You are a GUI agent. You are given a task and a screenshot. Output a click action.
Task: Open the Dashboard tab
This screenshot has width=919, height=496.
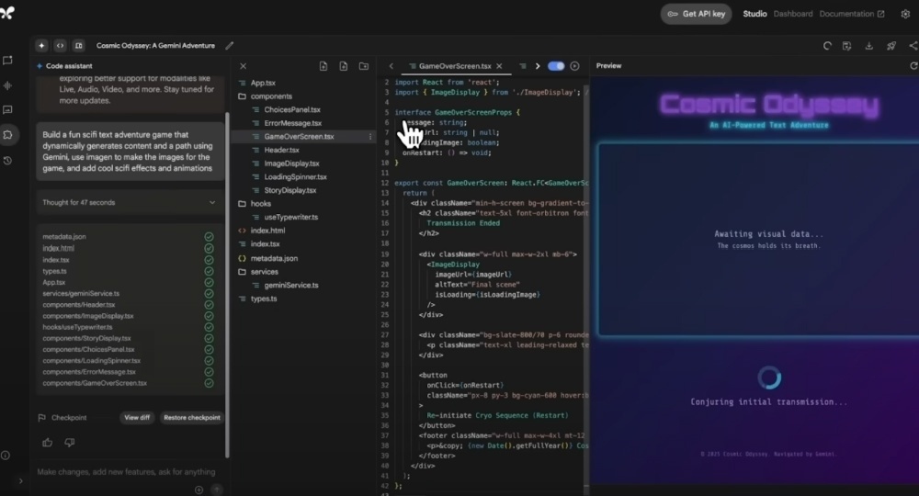click(x=793, y=14)
